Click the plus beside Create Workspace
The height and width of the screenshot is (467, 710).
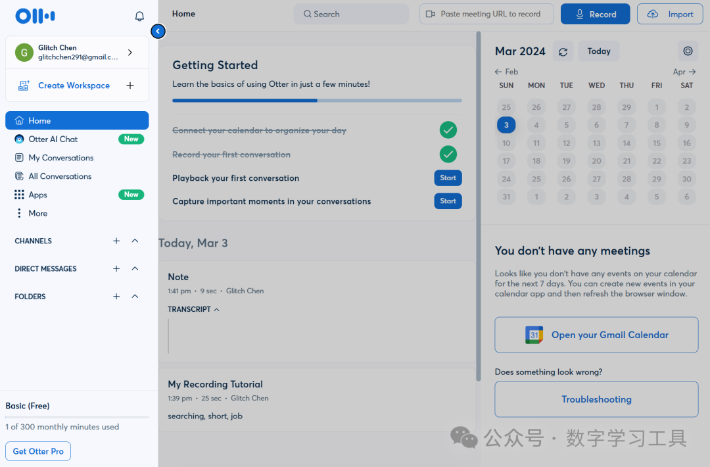coord(130,85)
